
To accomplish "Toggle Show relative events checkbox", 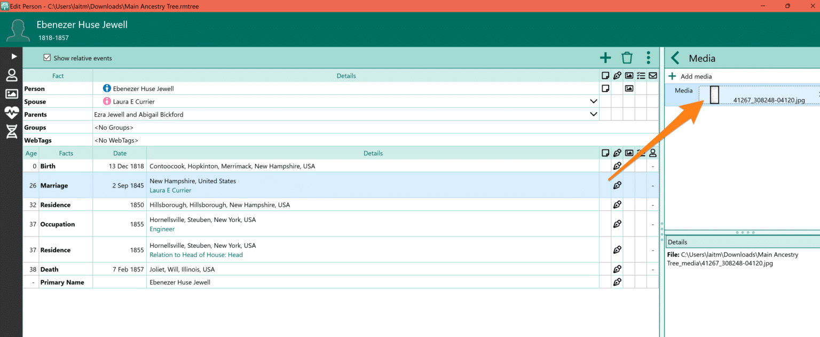I will point(47,58).
